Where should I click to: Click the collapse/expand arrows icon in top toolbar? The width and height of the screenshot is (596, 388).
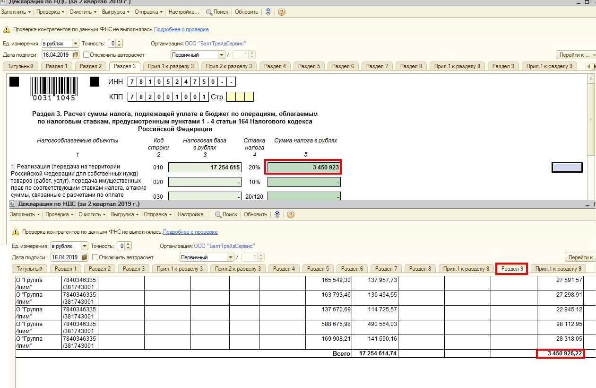tap(268, 12)
